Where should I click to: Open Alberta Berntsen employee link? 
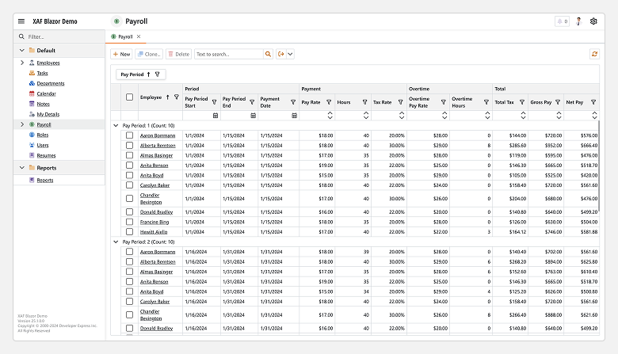click(158, 146)
